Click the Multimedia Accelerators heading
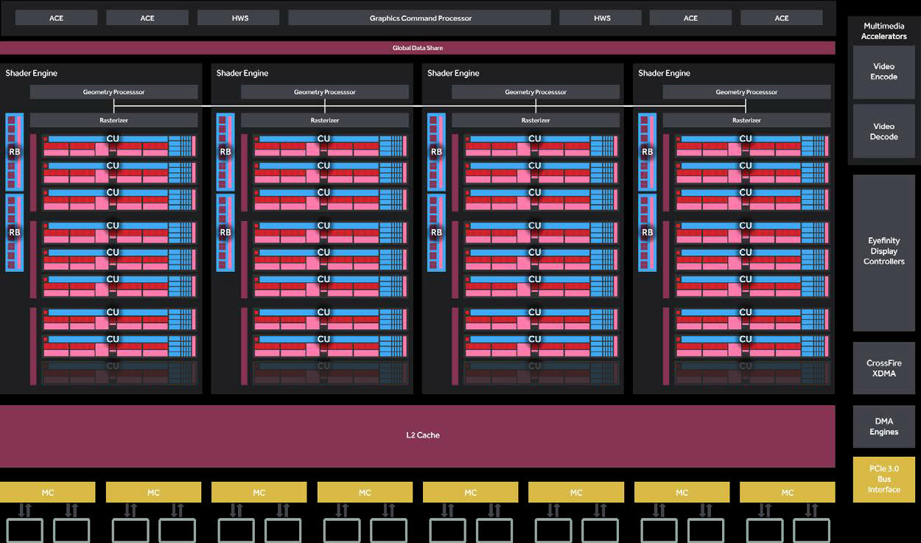Image resolution: width=921 pixels, height=543 pixels. tap(883, 31)
